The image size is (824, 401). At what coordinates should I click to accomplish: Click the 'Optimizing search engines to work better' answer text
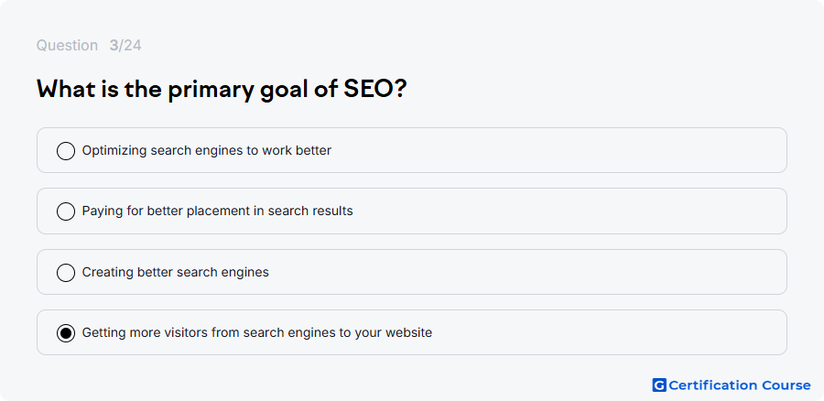pos(207,151)
